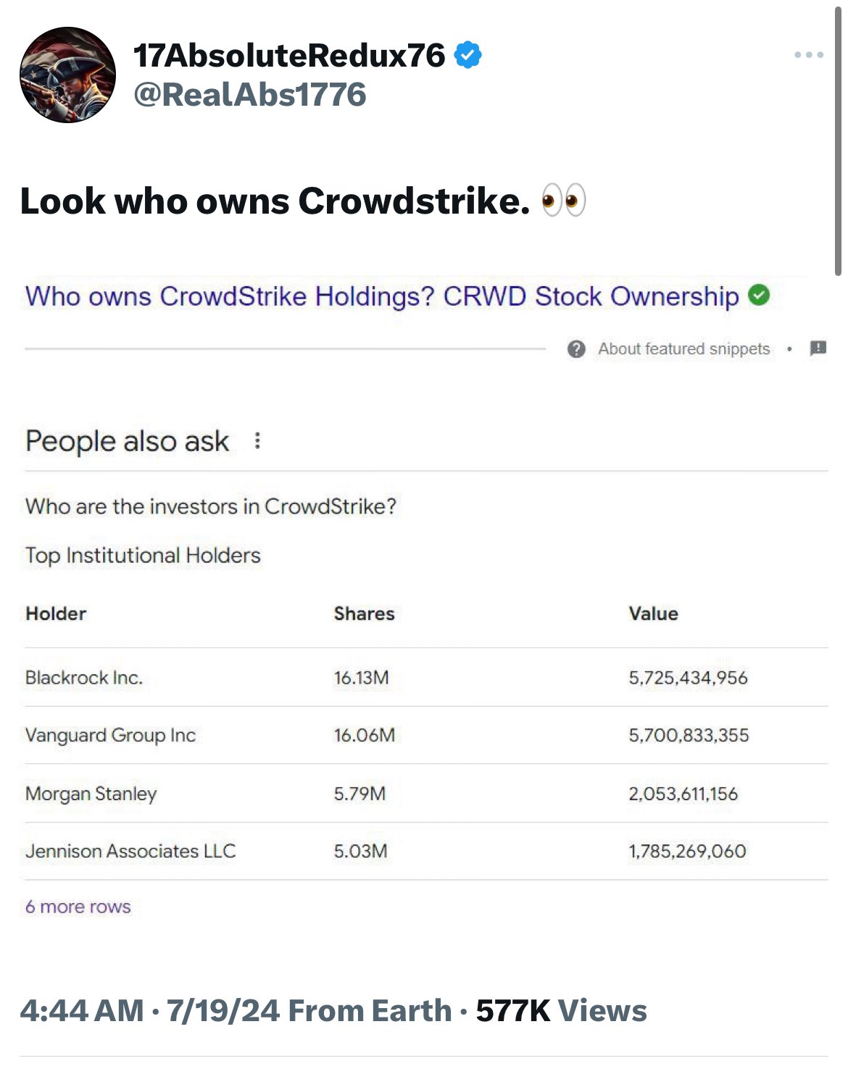This screenshot has height=1074, width=848.
Task: Click the Blackrock Inc. holder row
Action: 84,678
